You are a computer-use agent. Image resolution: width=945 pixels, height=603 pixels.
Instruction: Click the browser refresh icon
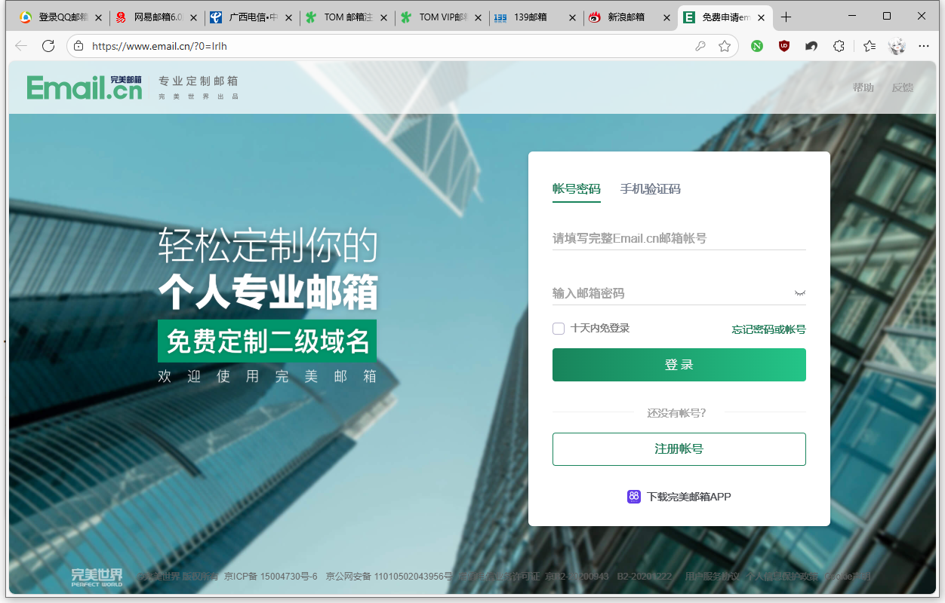coord(48,46)
